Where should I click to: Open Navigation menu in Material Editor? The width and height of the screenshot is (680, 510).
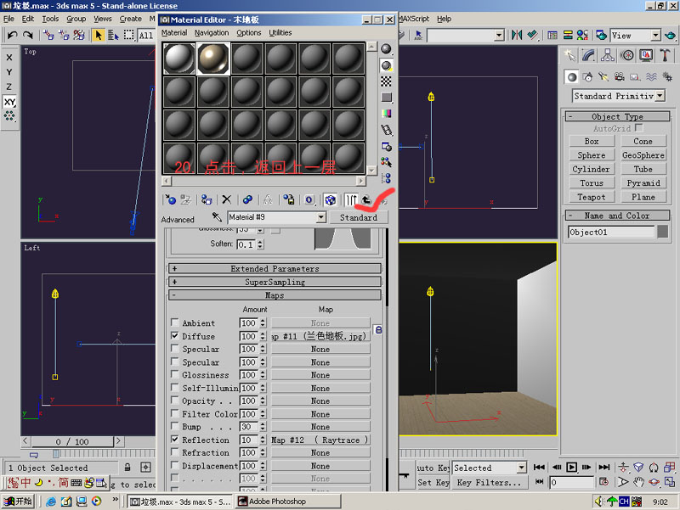pyautogui.click(x=212, y=32)
